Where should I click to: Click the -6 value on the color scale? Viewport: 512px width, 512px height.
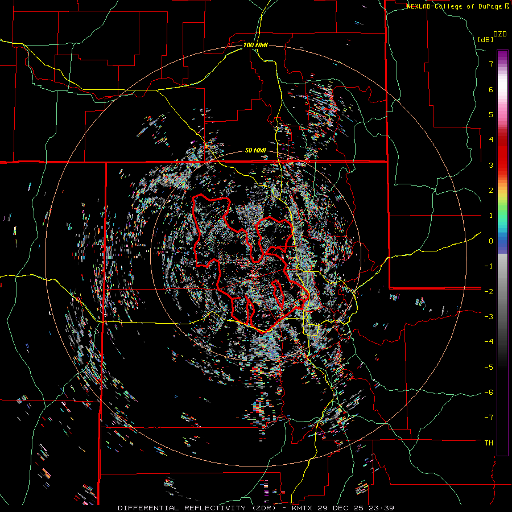(x=489, y=393)
